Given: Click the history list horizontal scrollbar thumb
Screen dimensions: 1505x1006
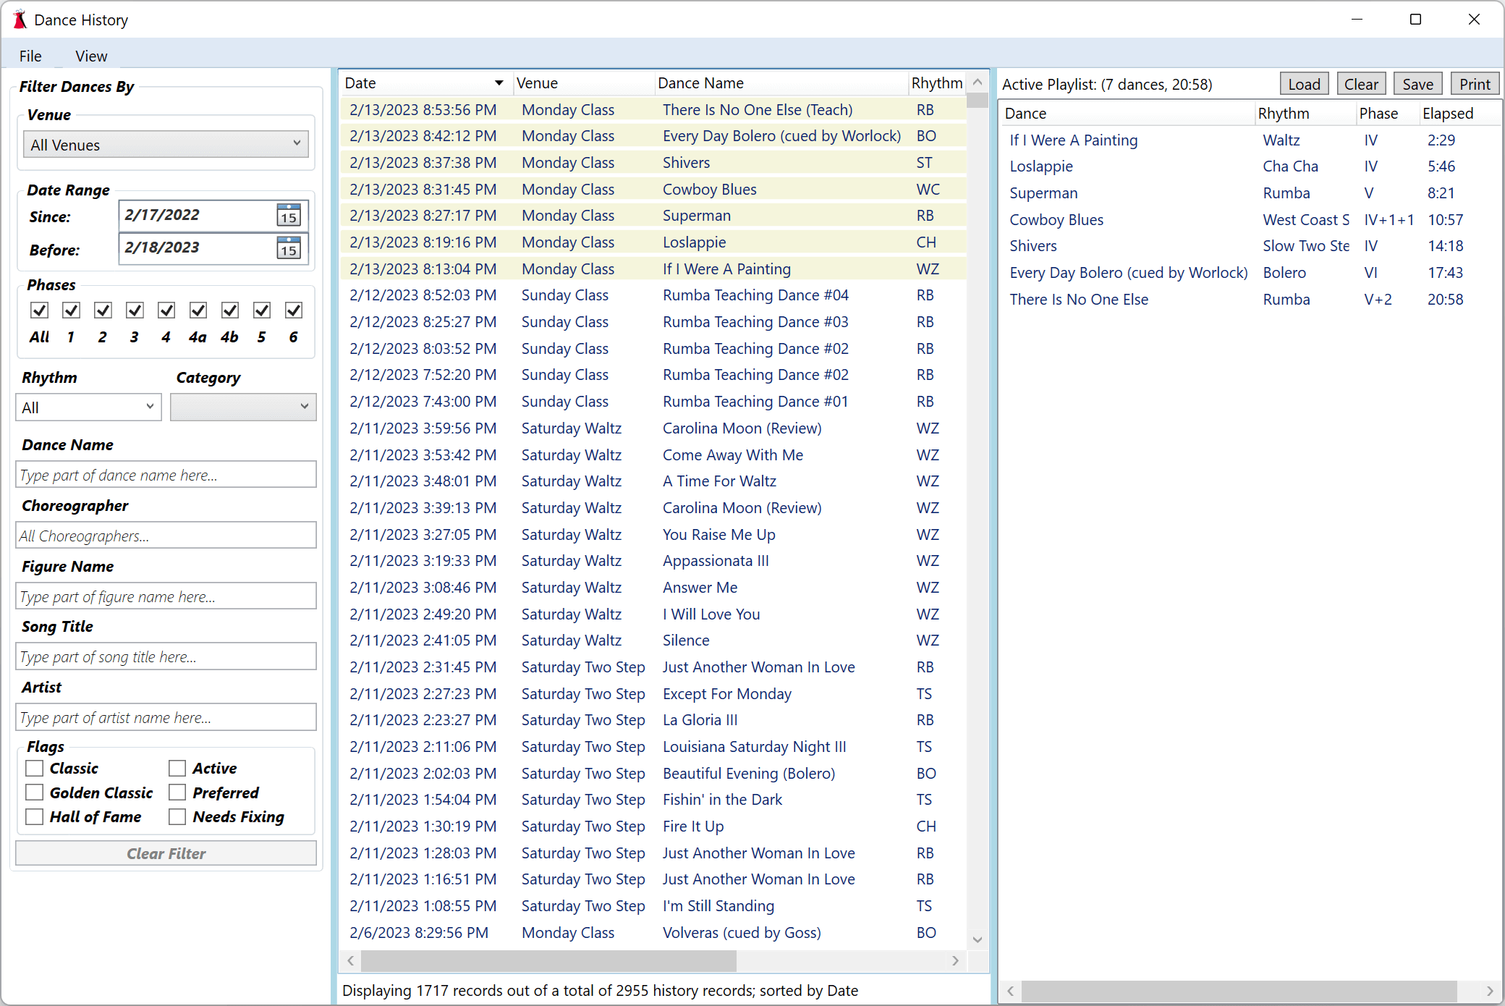Looking at the screenshot, I should pos(548,960).
